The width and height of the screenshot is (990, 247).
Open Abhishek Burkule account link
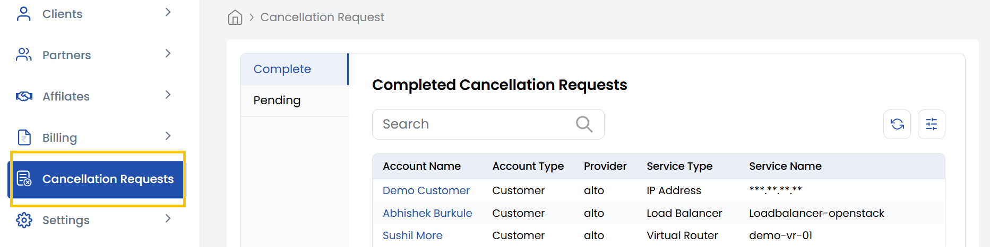pos(427,213)
